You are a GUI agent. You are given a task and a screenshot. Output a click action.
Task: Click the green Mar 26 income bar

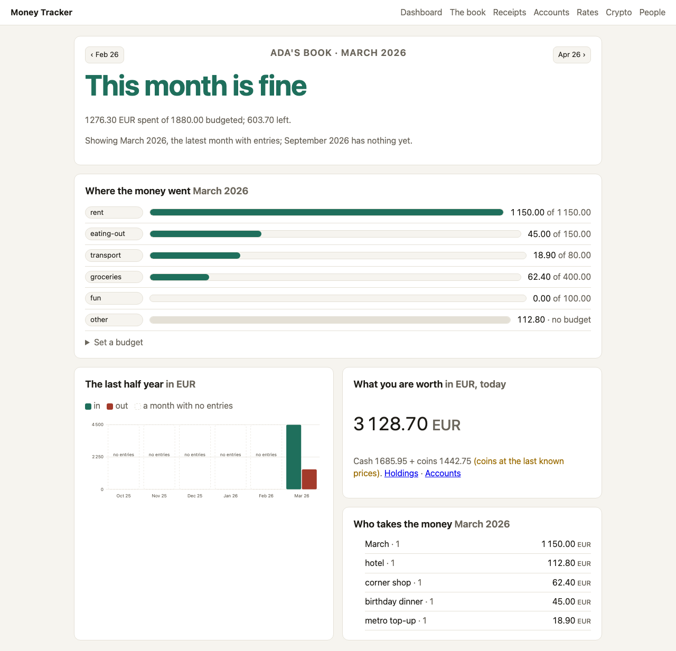(x=294, y=457)
